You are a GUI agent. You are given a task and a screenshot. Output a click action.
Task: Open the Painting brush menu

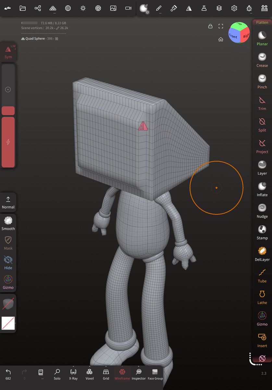(174, 8)
